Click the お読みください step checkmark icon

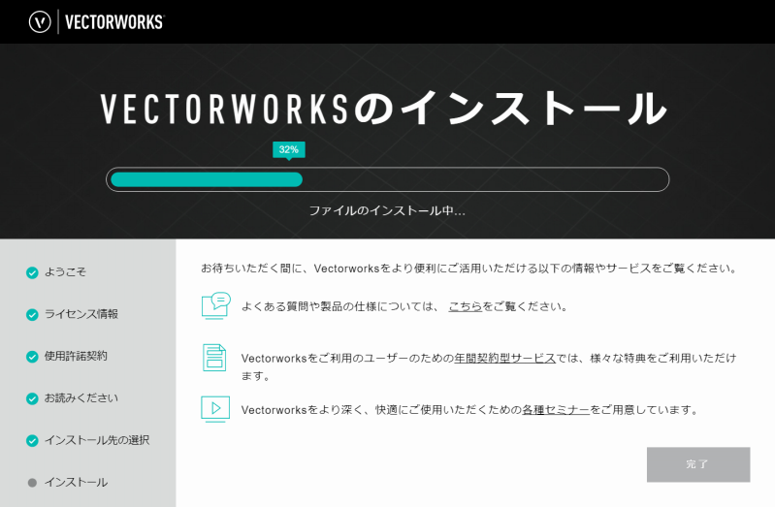coord(32,398)
